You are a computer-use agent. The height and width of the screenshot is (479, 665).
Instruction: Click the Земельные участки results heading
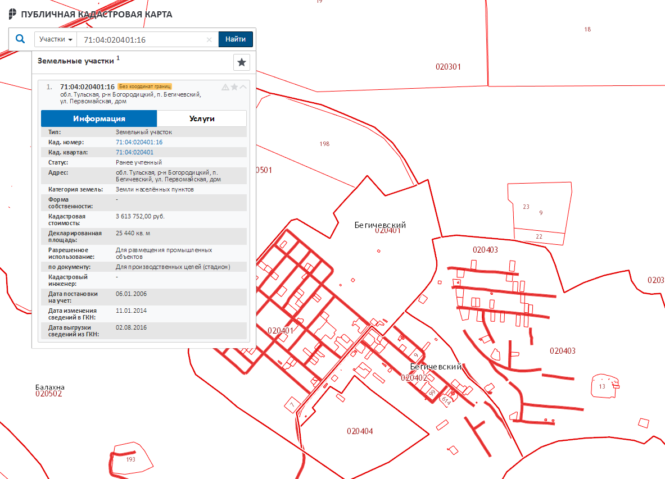click(76, 61)
